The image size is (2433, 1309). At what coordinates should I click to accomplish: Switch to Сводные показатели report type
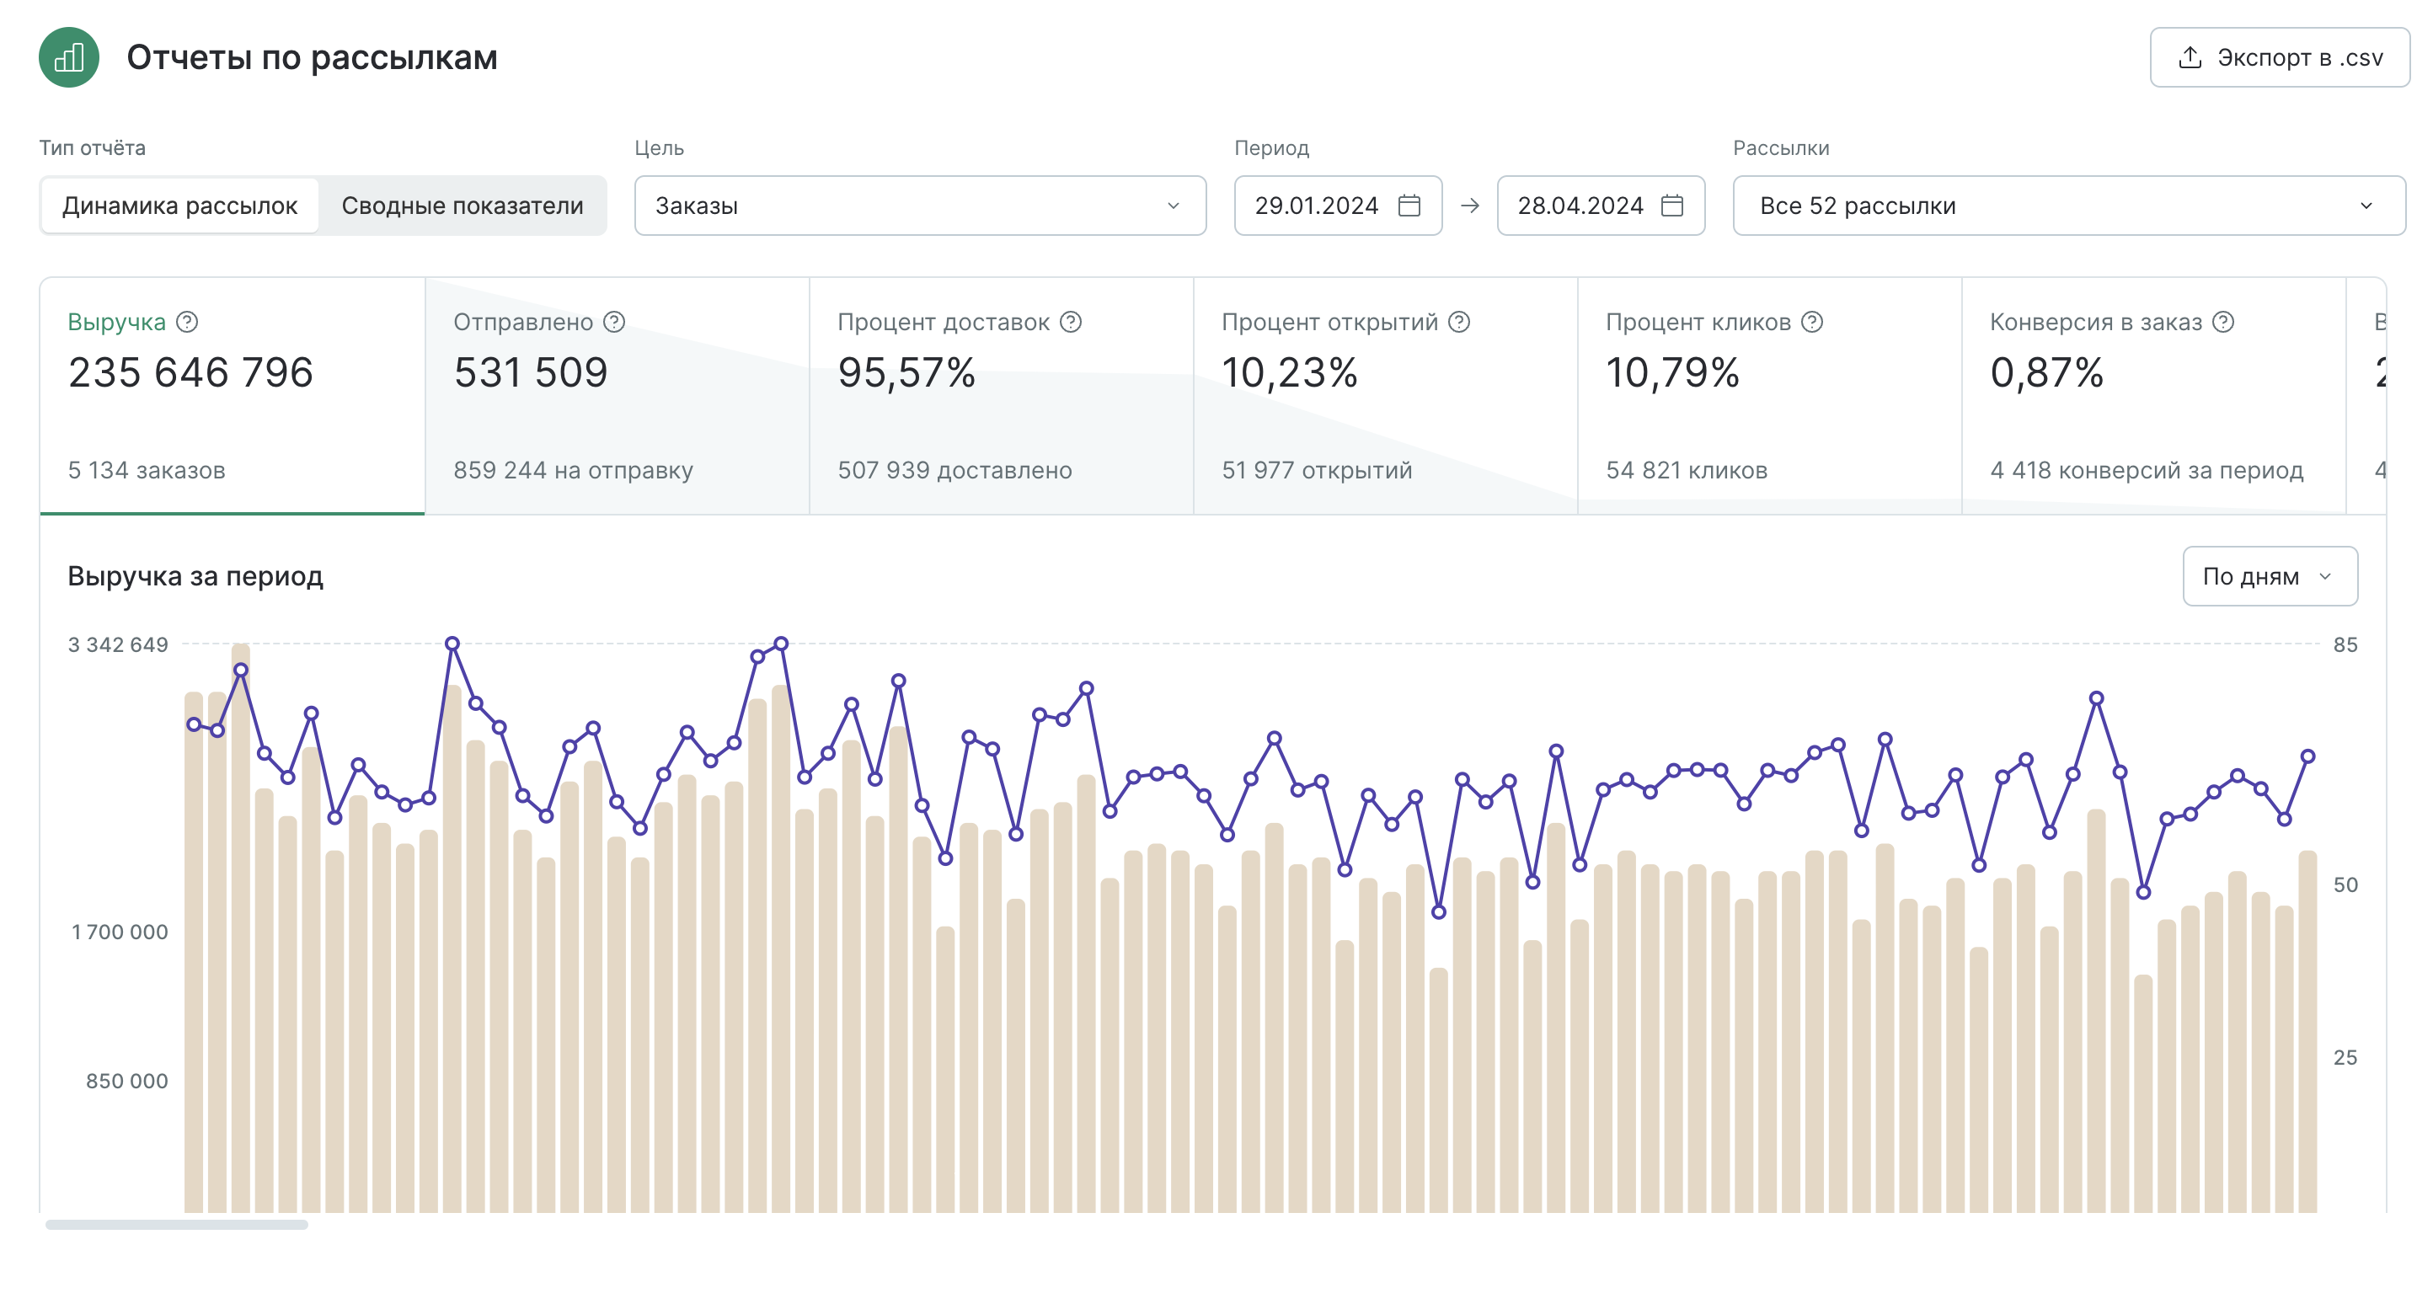pyautogui.click(x=462, y=205)
